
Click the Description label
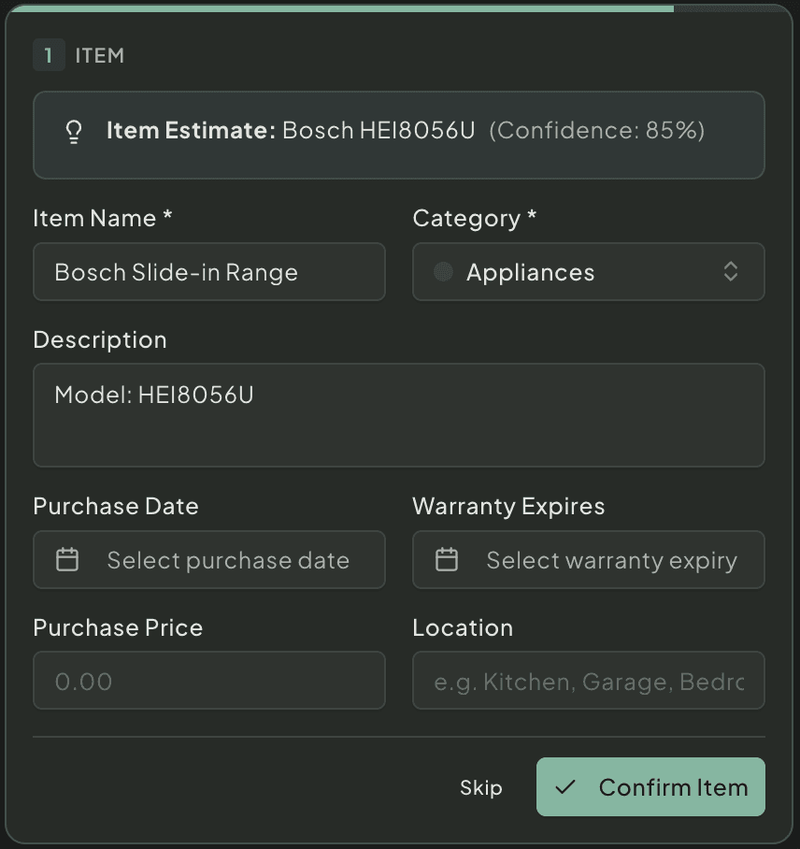click(100, 340)
